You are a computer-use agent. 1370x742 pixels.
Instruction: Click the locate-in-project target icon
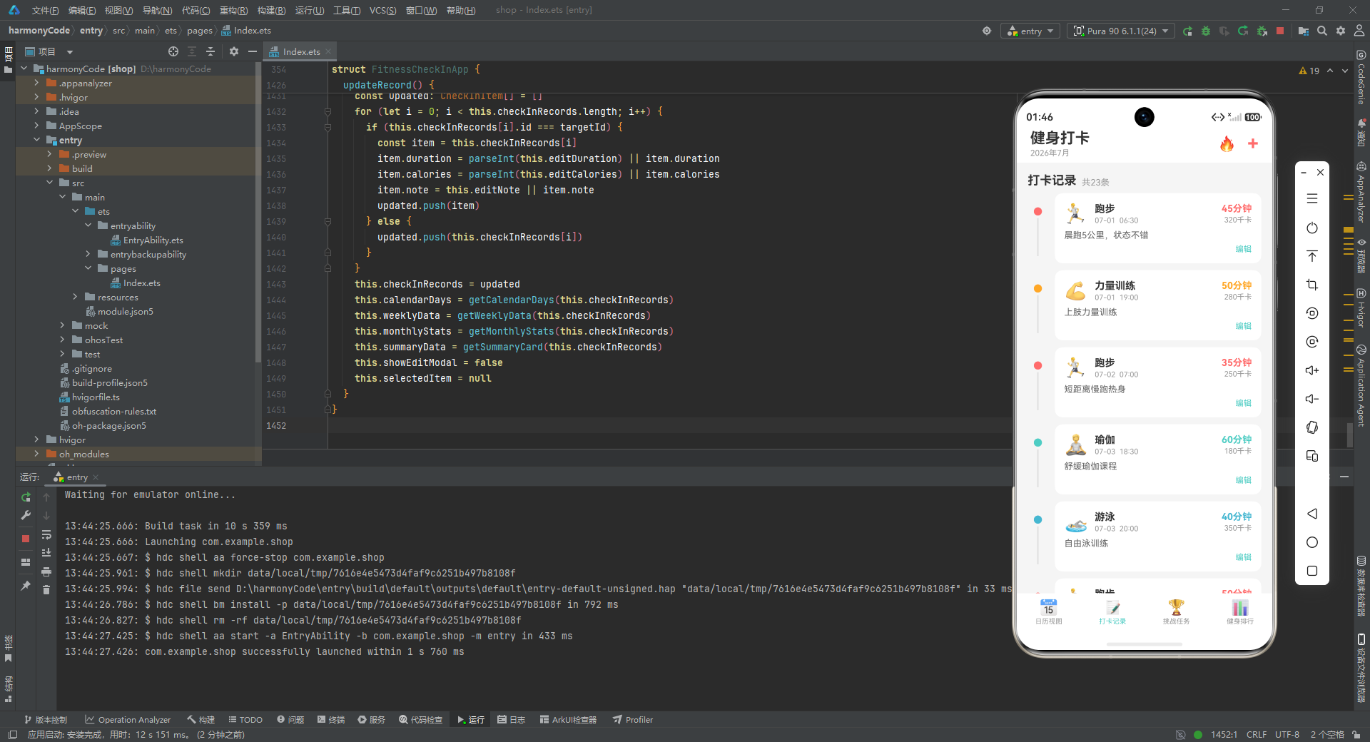click(x=173, y=51)
